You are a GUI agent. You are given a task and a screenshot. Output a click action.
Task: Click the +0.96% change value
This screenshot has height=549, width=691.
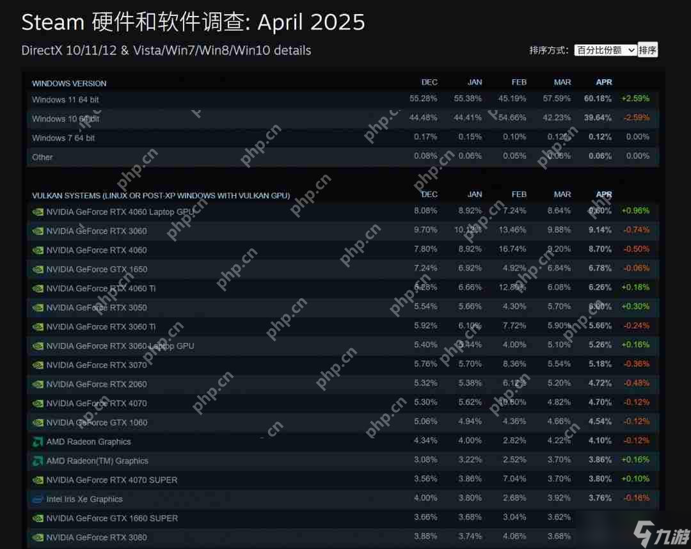[x=635, y=211]
